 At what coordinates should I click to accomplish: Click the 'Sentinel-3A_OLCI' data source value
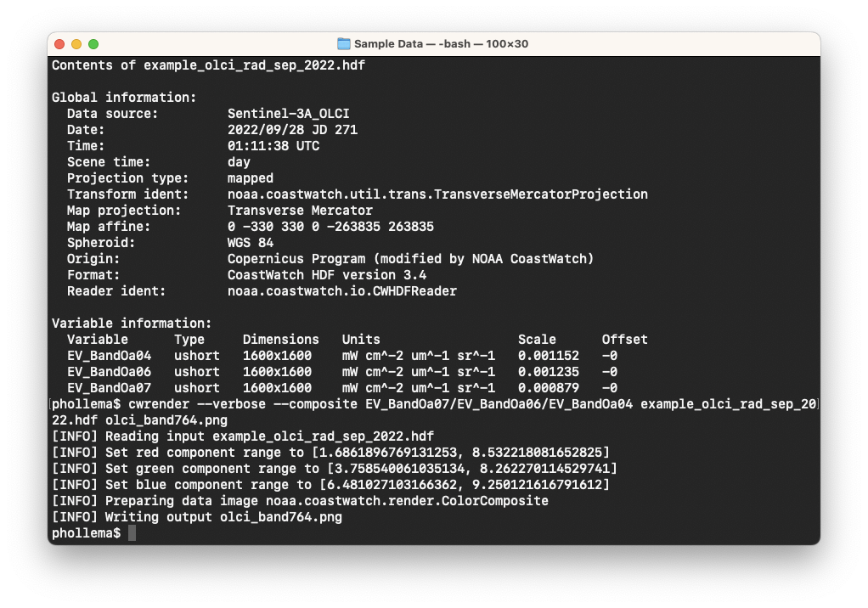tap(288, 114)
